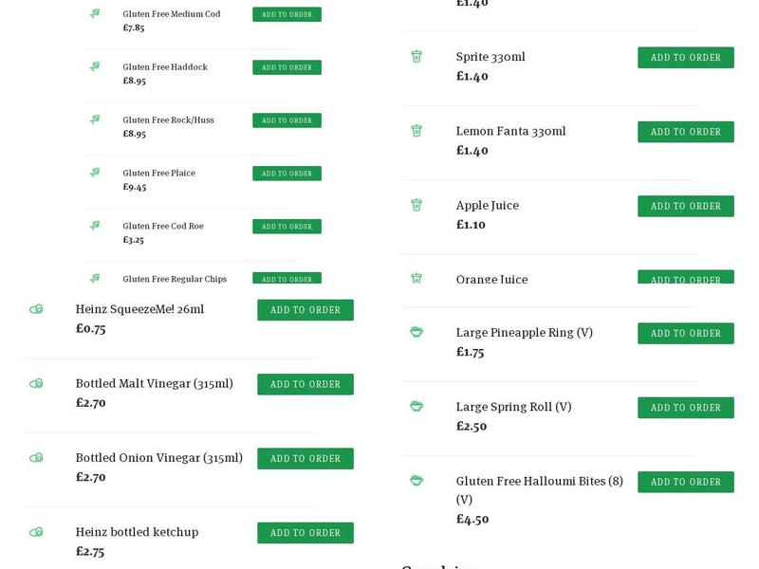Click the Large Pineapple Ring (V) title
759x569 pixels.
(x=524, y=333)
